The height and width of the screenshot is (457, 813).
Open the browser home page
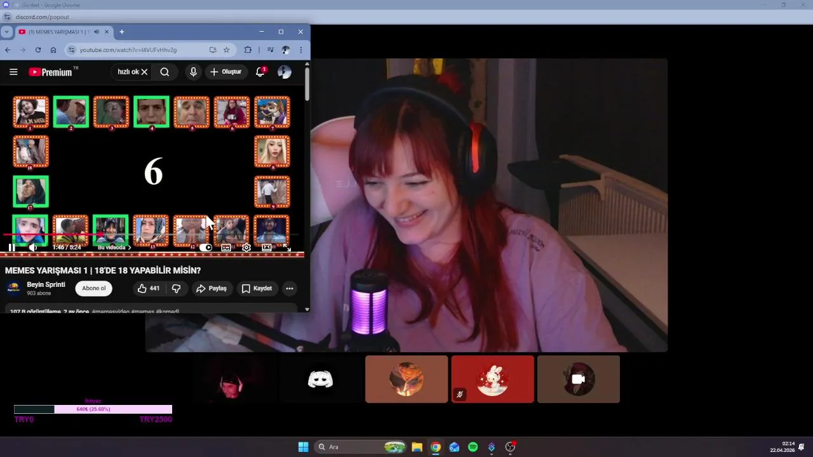(53, 50)
